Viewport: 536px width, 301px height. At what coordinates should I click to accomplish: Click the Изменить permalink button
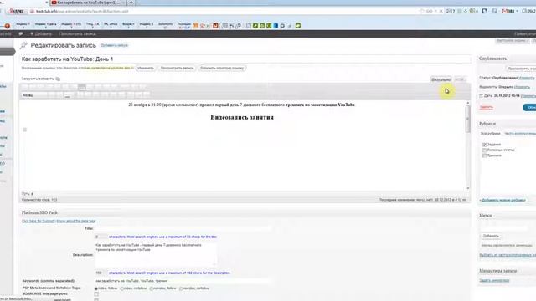click(x=146, y=68)
